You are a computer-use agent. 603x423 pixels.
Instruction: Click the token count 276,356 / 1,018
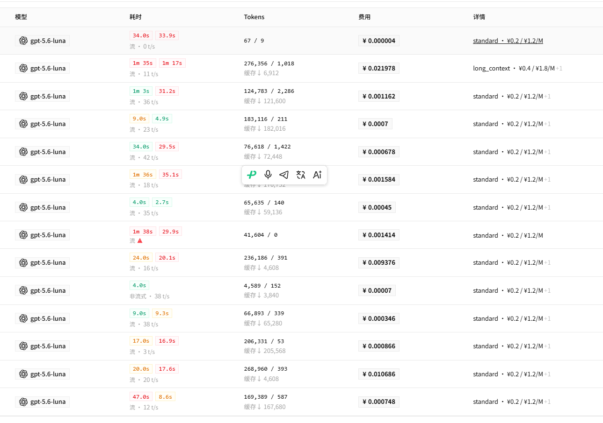tap(269, 63)
